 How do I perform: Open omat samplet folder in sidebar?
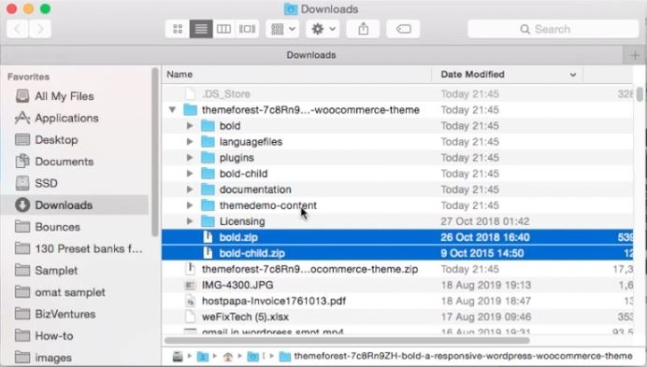click(x=70, y=292)
